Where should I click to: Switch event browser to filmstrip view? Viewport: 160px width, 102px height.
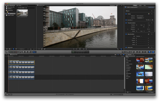pyautogui.click(x=14, y=49)
